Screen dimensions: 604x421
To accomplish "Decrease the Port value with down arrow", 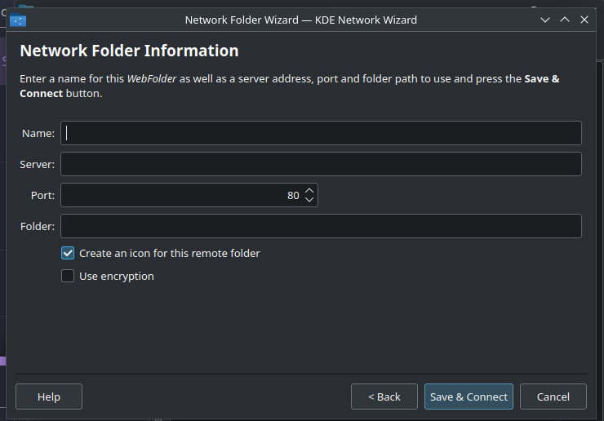I will tap(309, 200).
